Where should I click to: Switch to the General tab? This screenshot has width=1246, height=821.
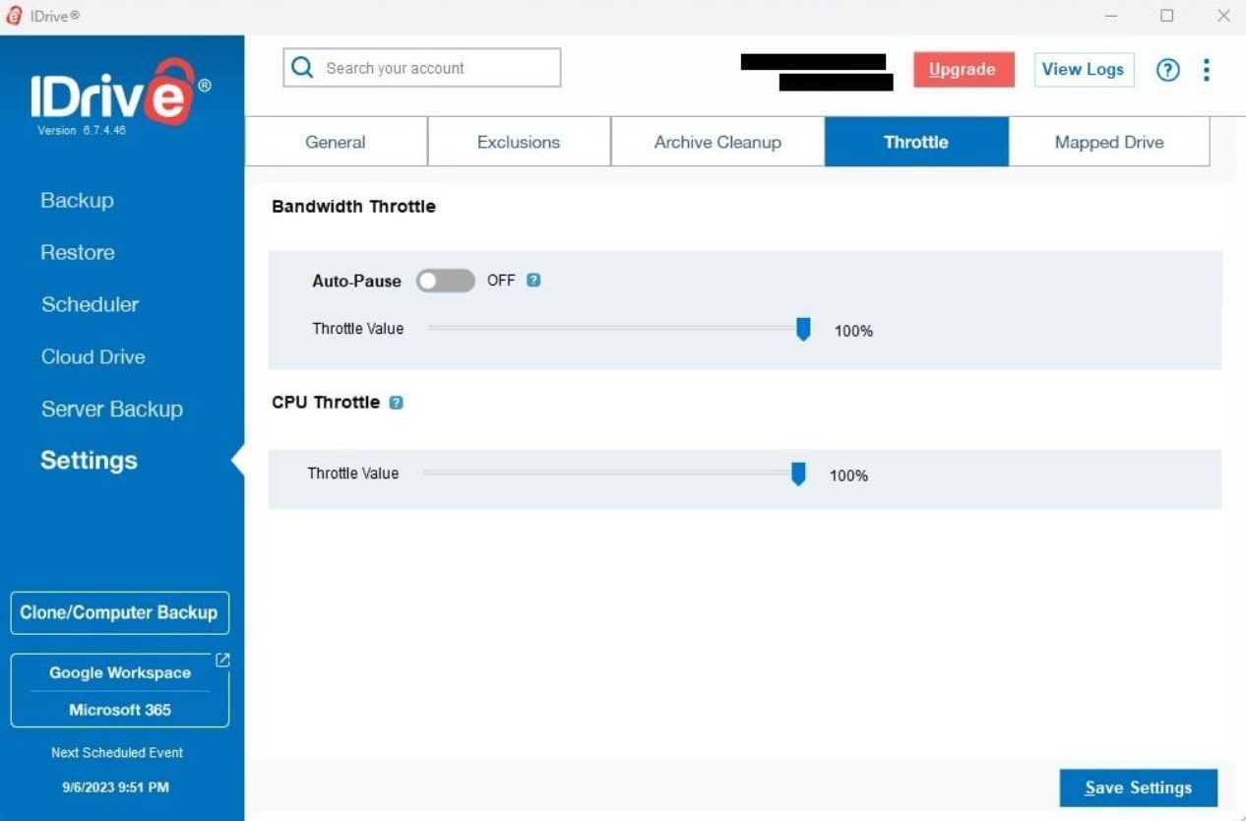point(336,142)
